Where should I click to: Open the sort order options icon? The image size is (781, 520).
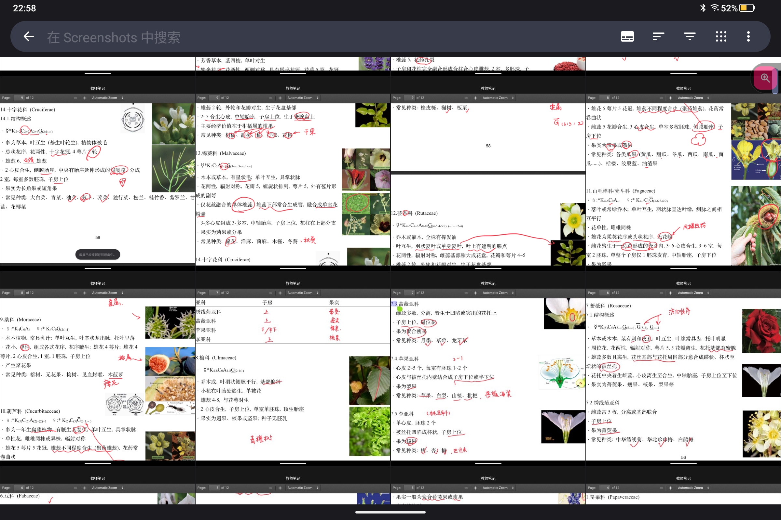[x=658, y=36]
